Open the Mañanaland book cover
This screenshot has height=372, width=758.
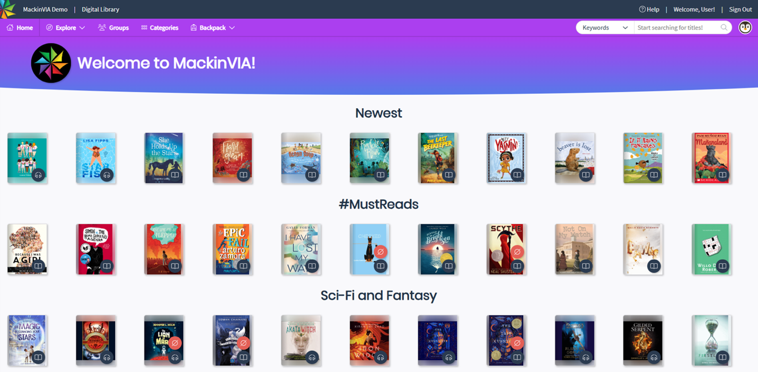pyautogui.click(x=712, y=158)
